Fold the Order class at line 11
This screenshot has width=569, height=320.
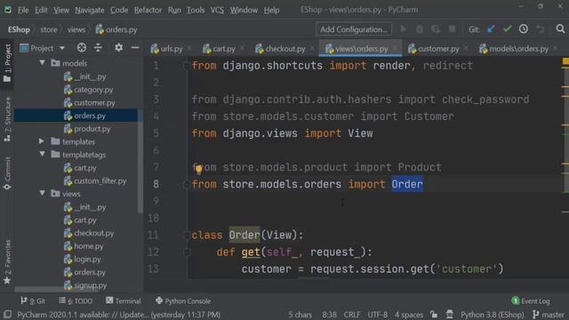(187, 235)
